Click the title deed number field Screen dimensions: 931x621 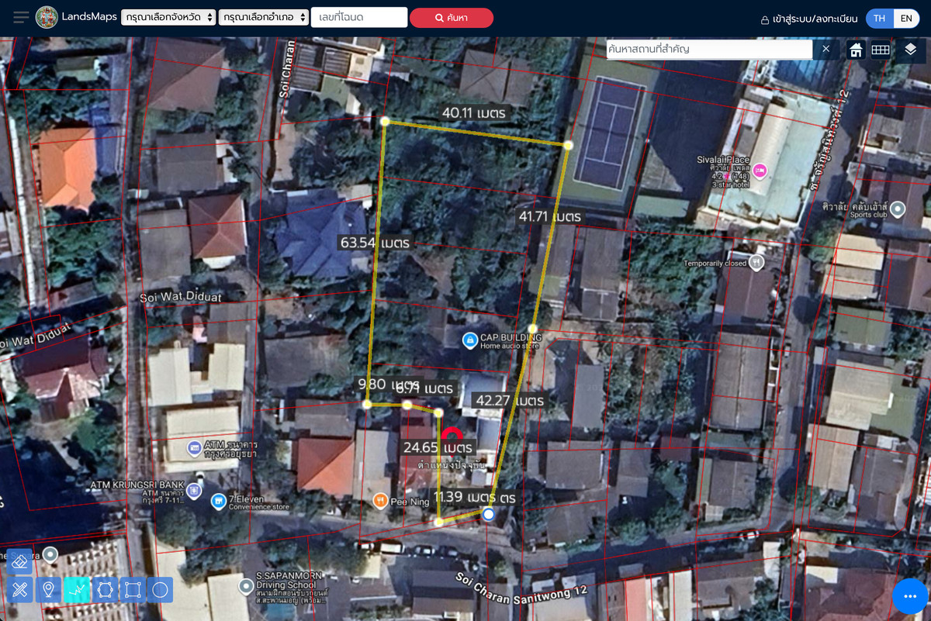pos(359,17)
